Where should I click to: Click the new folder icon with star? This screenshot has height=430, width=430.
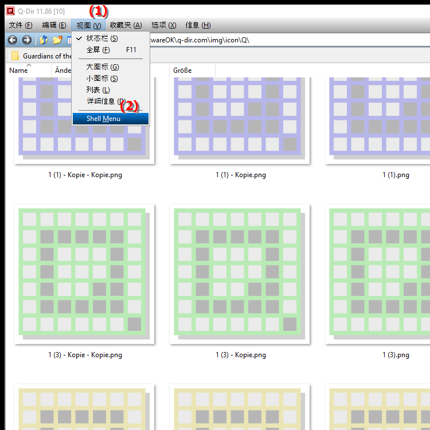[57, 40]
